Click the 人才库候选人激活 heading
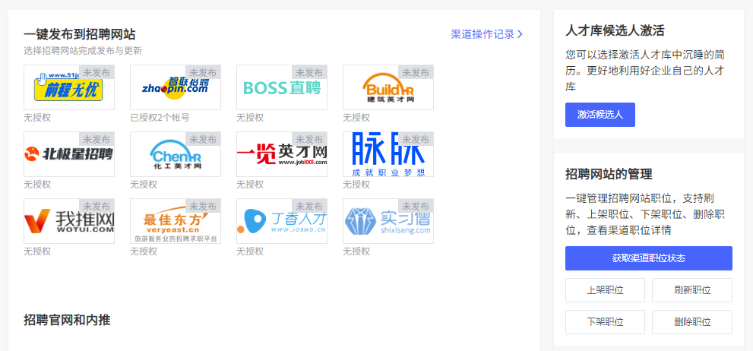 pyautogui.click(x=615, y=31)
